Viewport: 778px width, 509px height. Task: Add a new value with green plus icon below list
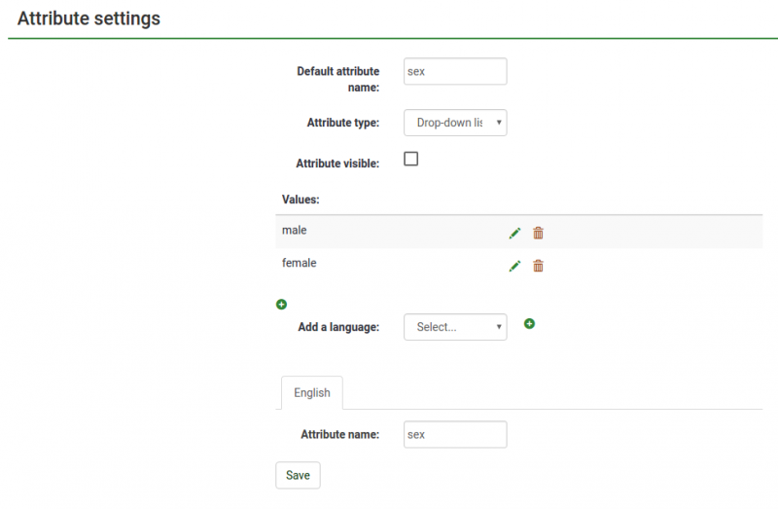pos(282,304)
